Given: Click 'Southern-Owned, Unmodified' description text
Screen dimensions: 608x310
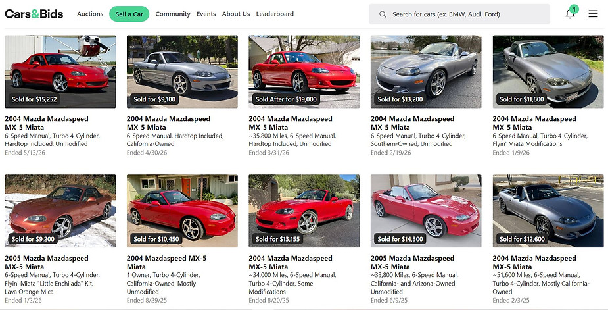Looking at the screenshot, I should 411,143.
